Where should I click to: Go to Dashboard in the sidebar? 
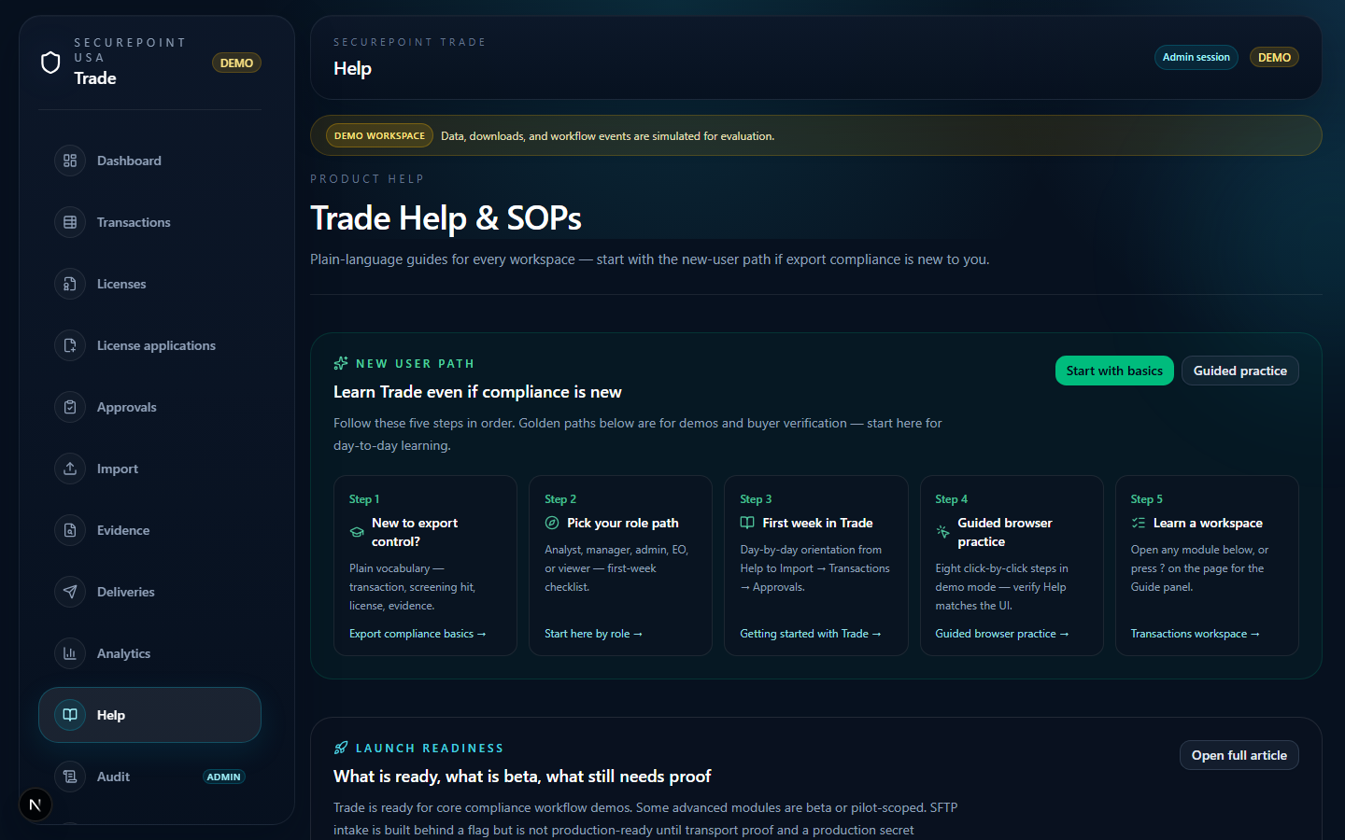coord(149,161)
